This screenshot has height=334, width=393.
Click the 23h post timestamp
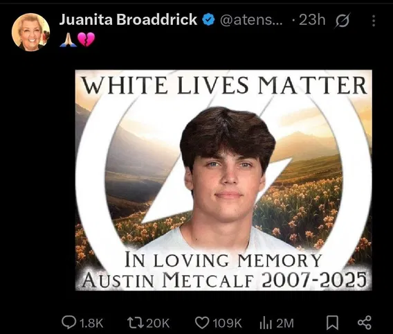(x=312, y=19)
